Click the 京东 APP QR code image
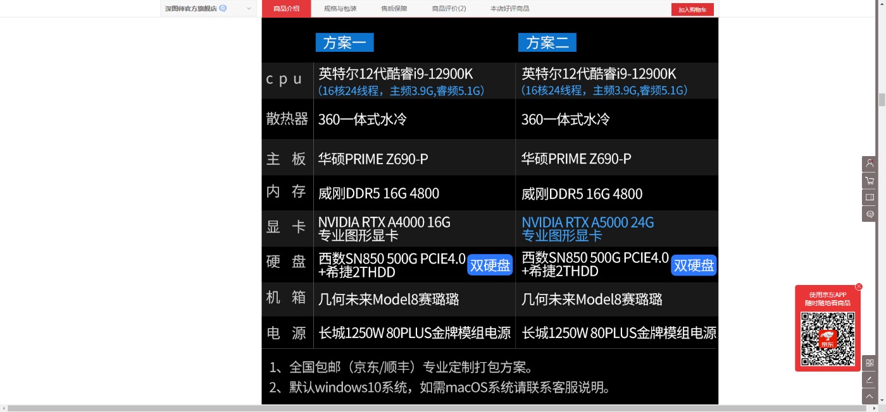The image size is (886, 412). pos(828,339)
